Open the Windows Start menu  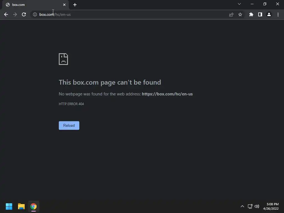9,206
